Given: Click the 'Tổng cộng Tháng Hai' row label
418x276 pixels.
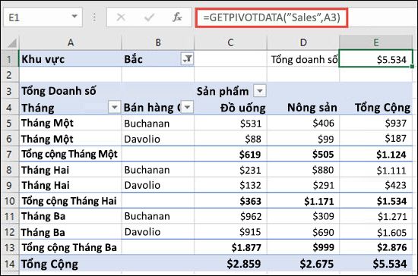Looking at the screenshot, I should (x=71, y=201).
